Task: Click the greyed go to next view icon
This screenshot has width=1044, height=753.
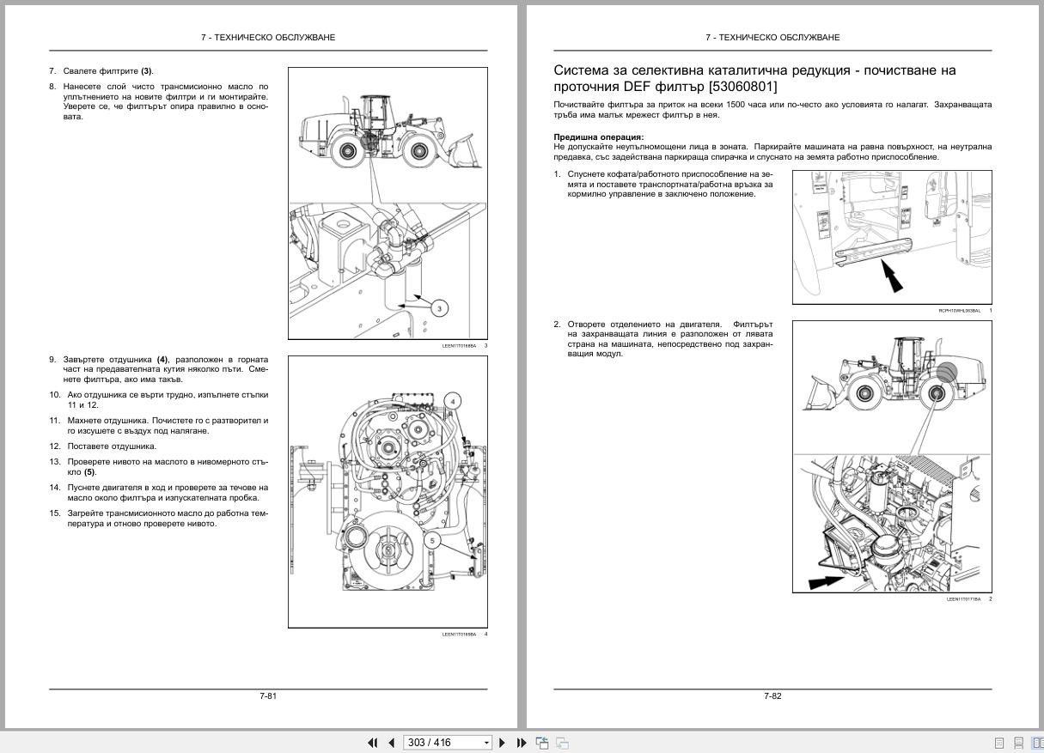Action: pyautogui.click(x=562, y=743)
